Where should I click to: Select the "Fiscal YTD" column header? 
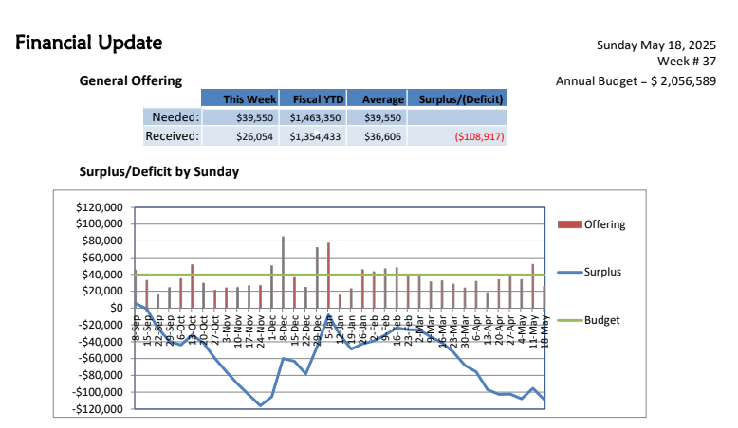315,99
